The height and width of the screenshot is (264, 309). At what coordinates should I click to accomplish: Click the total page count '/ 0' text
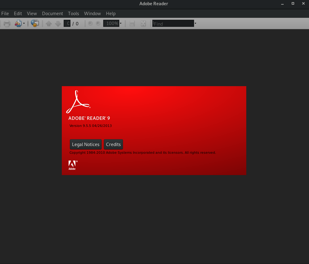point(75,24)
